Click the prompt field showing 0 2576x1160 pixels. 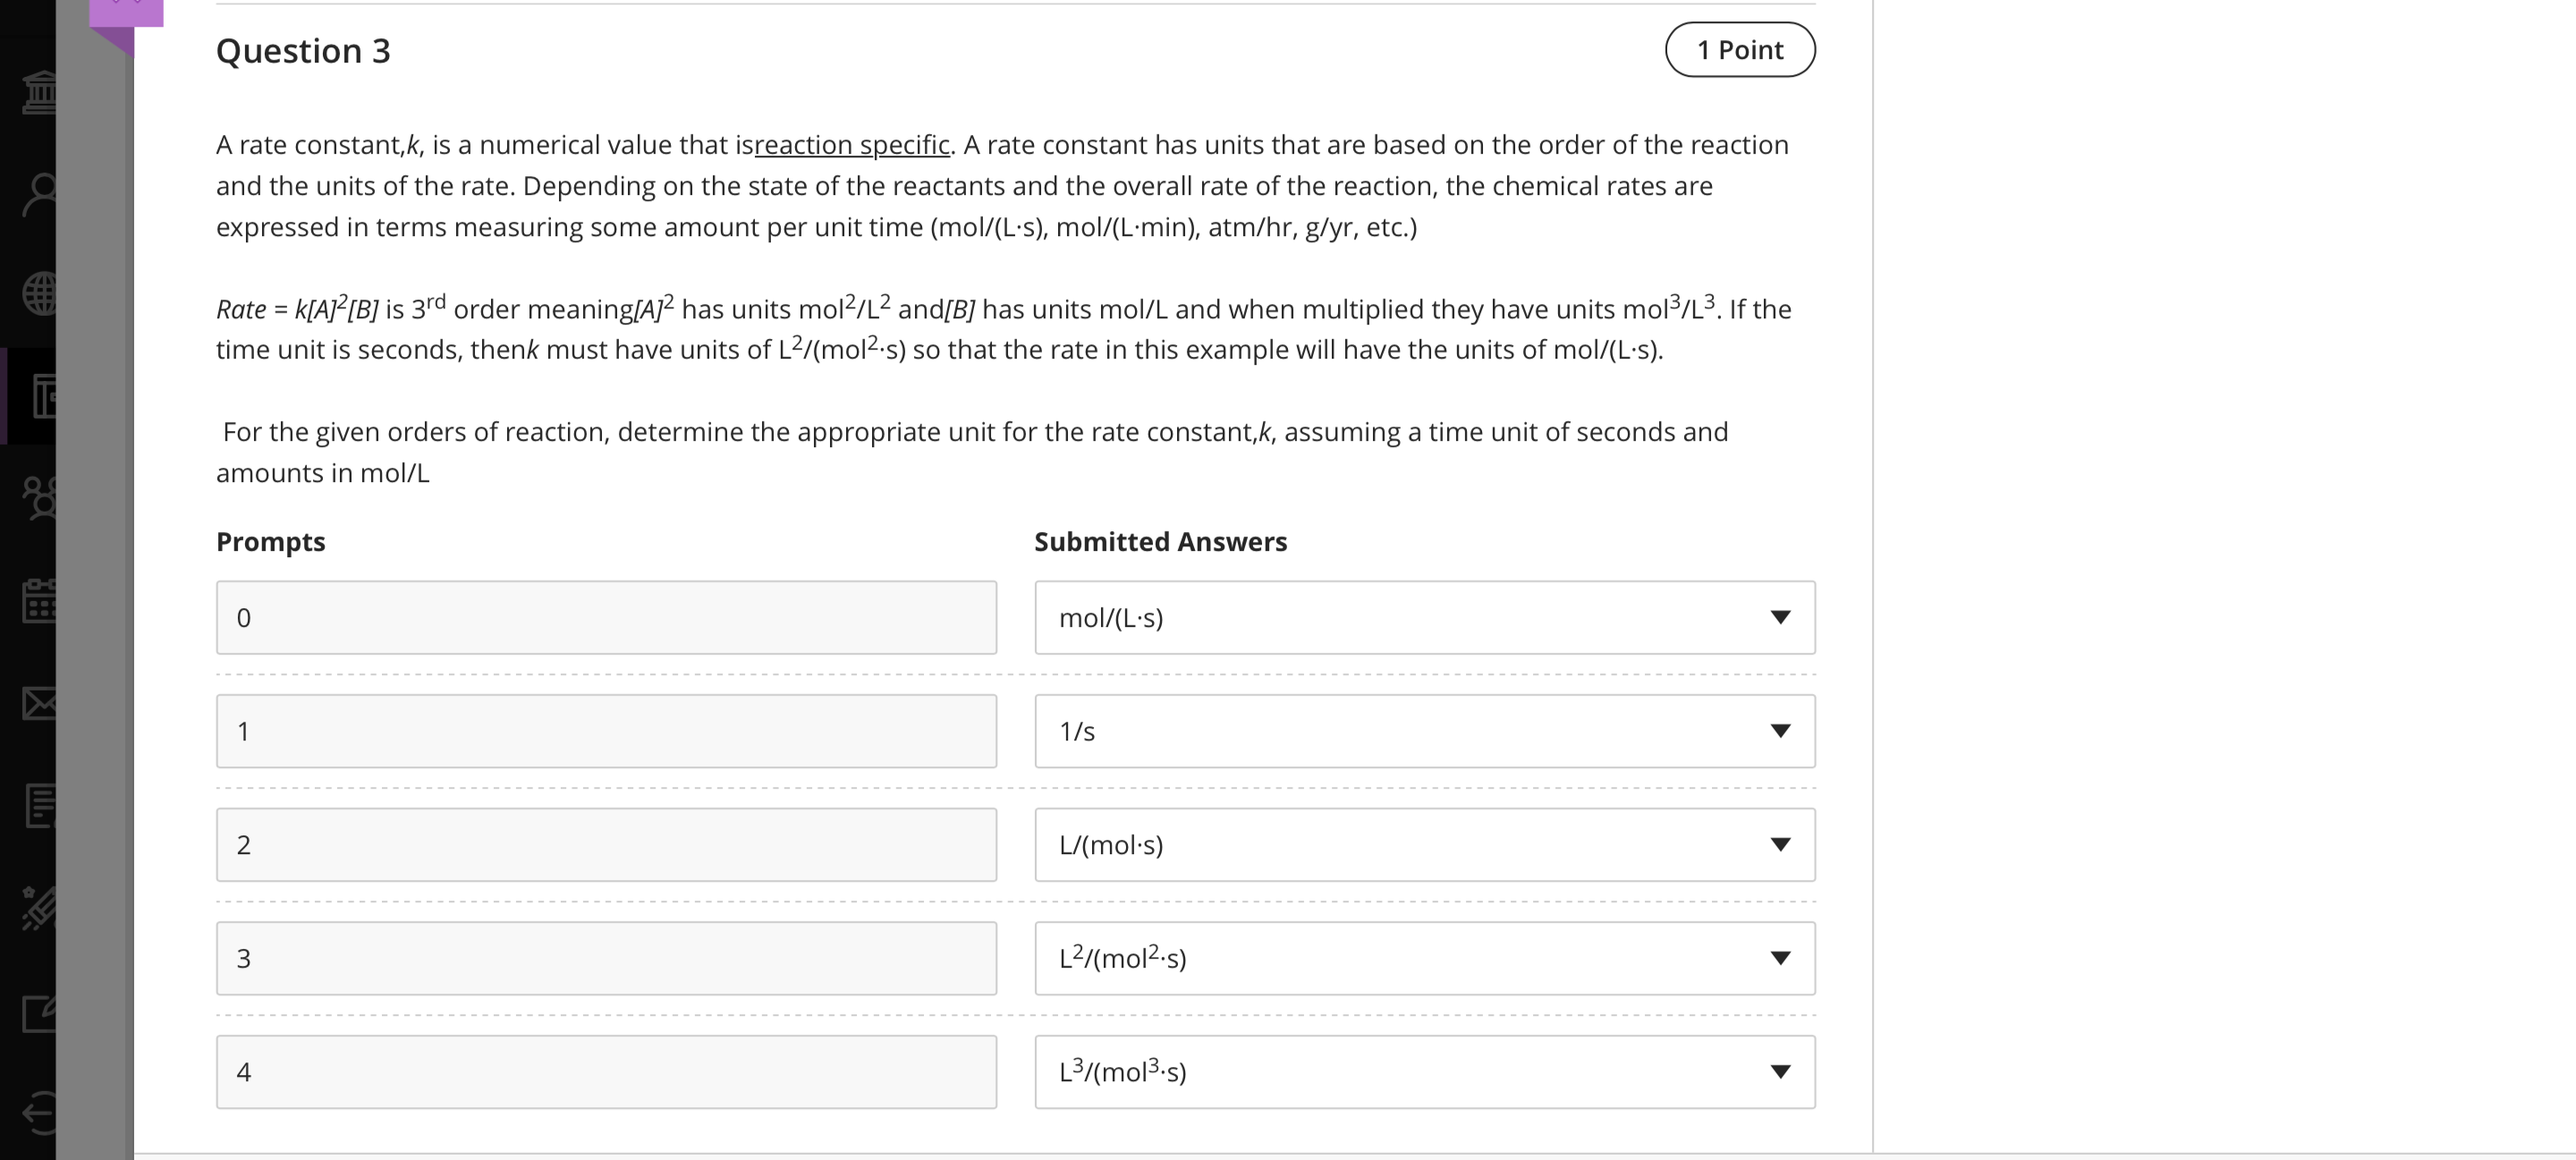(x=606, y=618)
